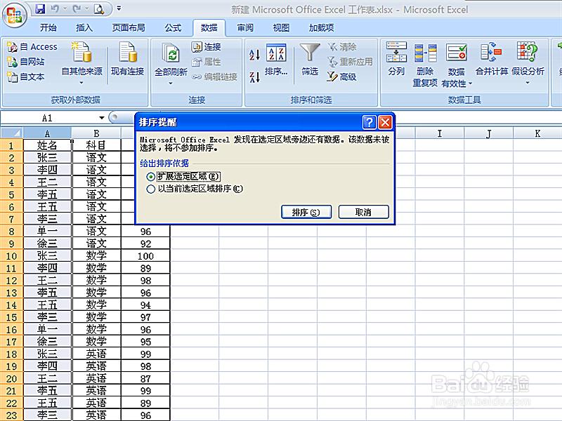
Task: Click cell 英语 in row 20
Action: [96, 378]
